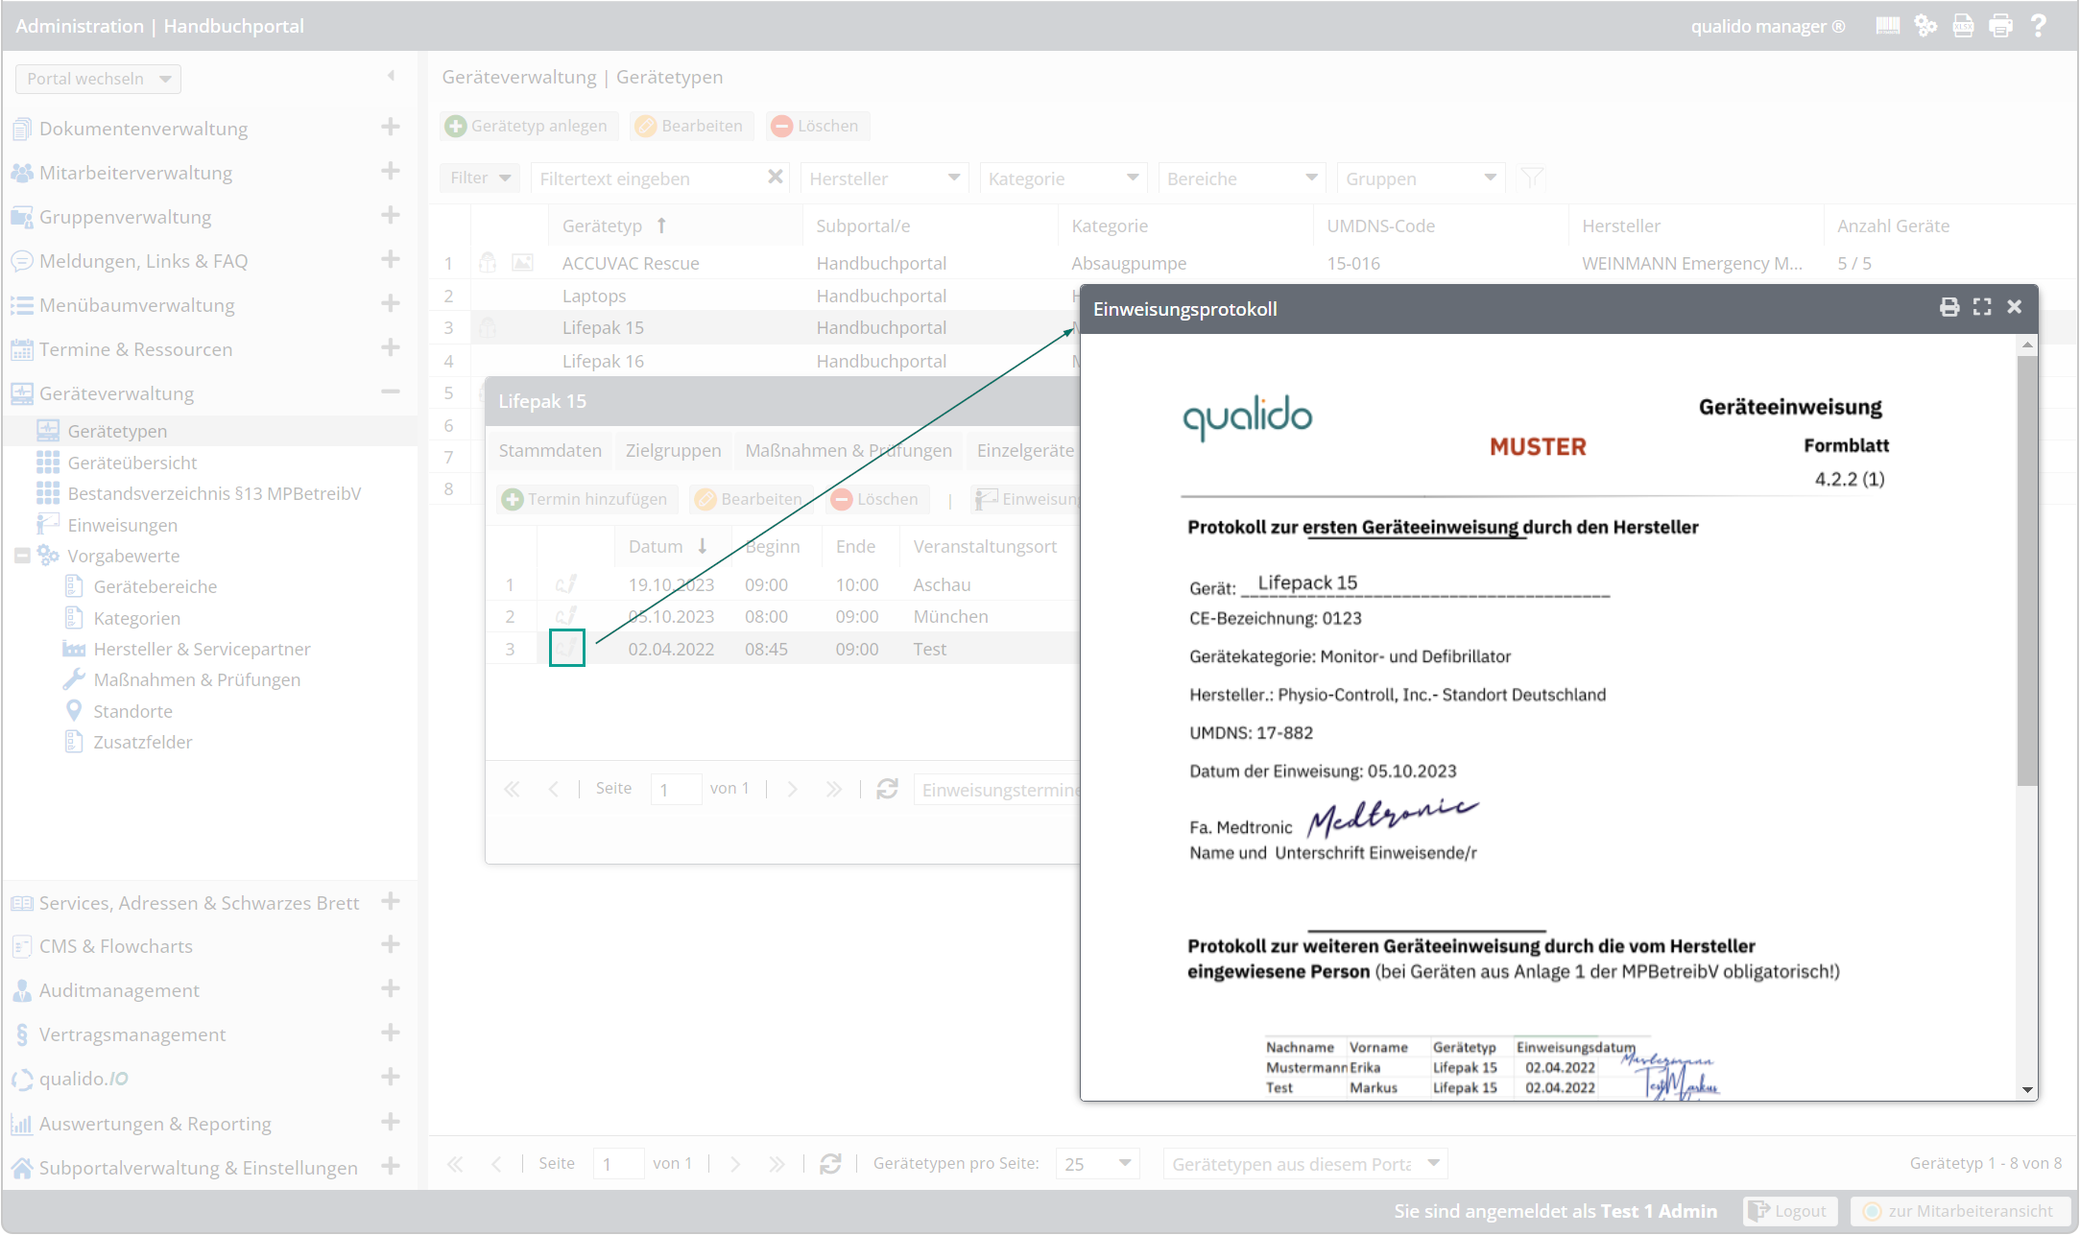2080x1235 pixels.
Task: Collapse Geräteverwaltung menu section
Action: click(390, 392)
